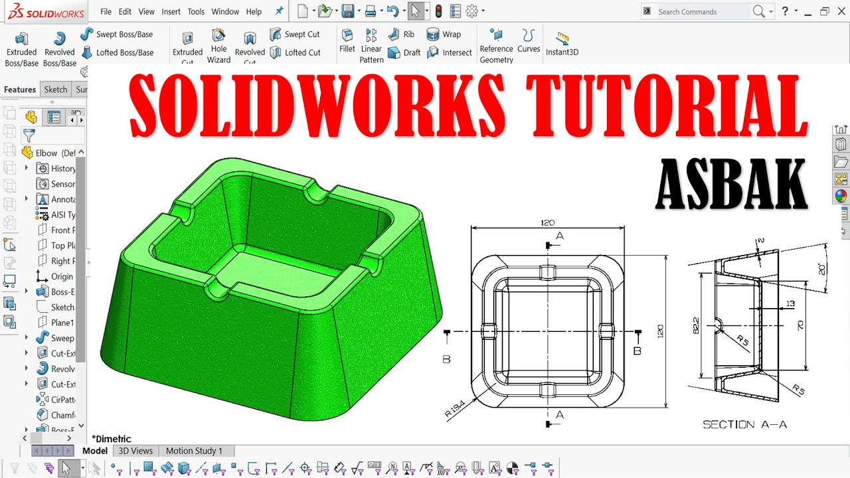Viewport: 850px width, 478px height.
Task: Choose the Lofted Boss/Base tool
Action: click(x=117, y=52)
